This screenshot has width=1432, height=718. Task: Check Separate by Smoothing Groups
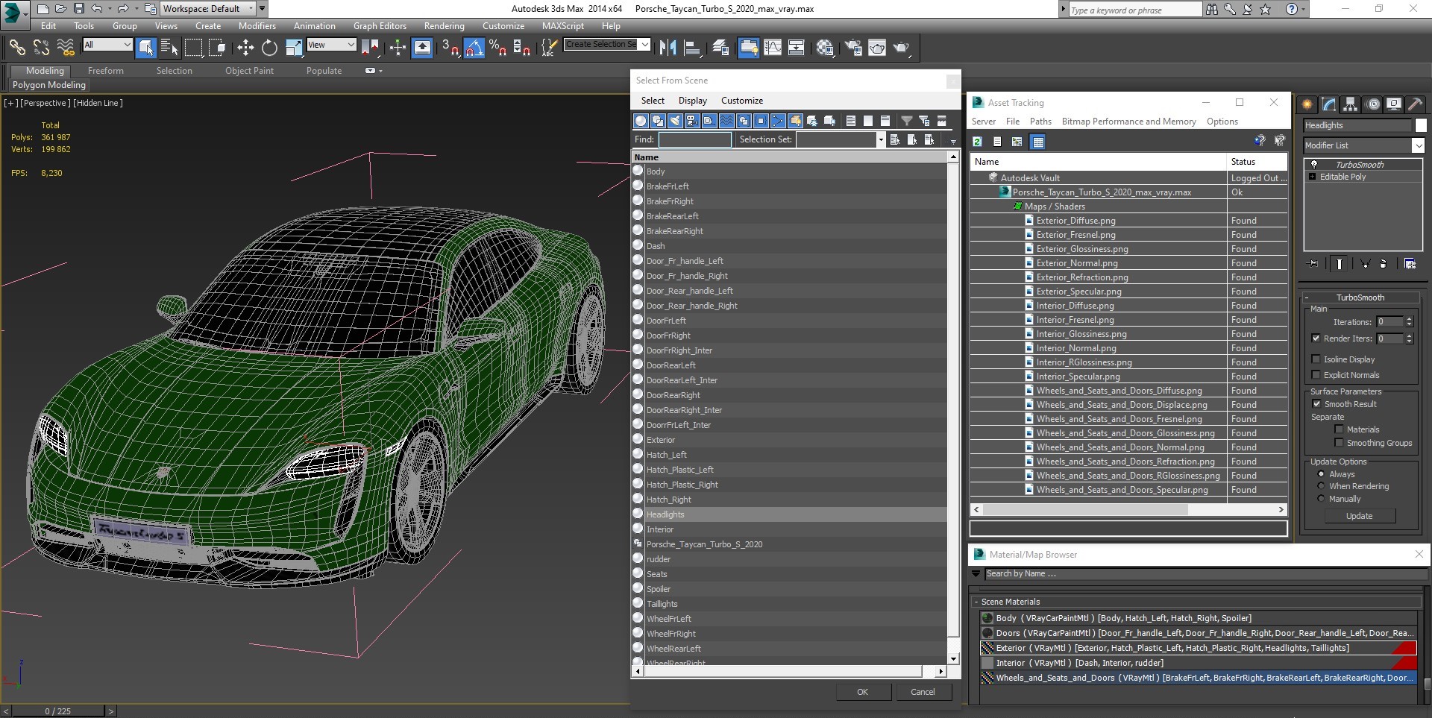tap(1340, 443)
